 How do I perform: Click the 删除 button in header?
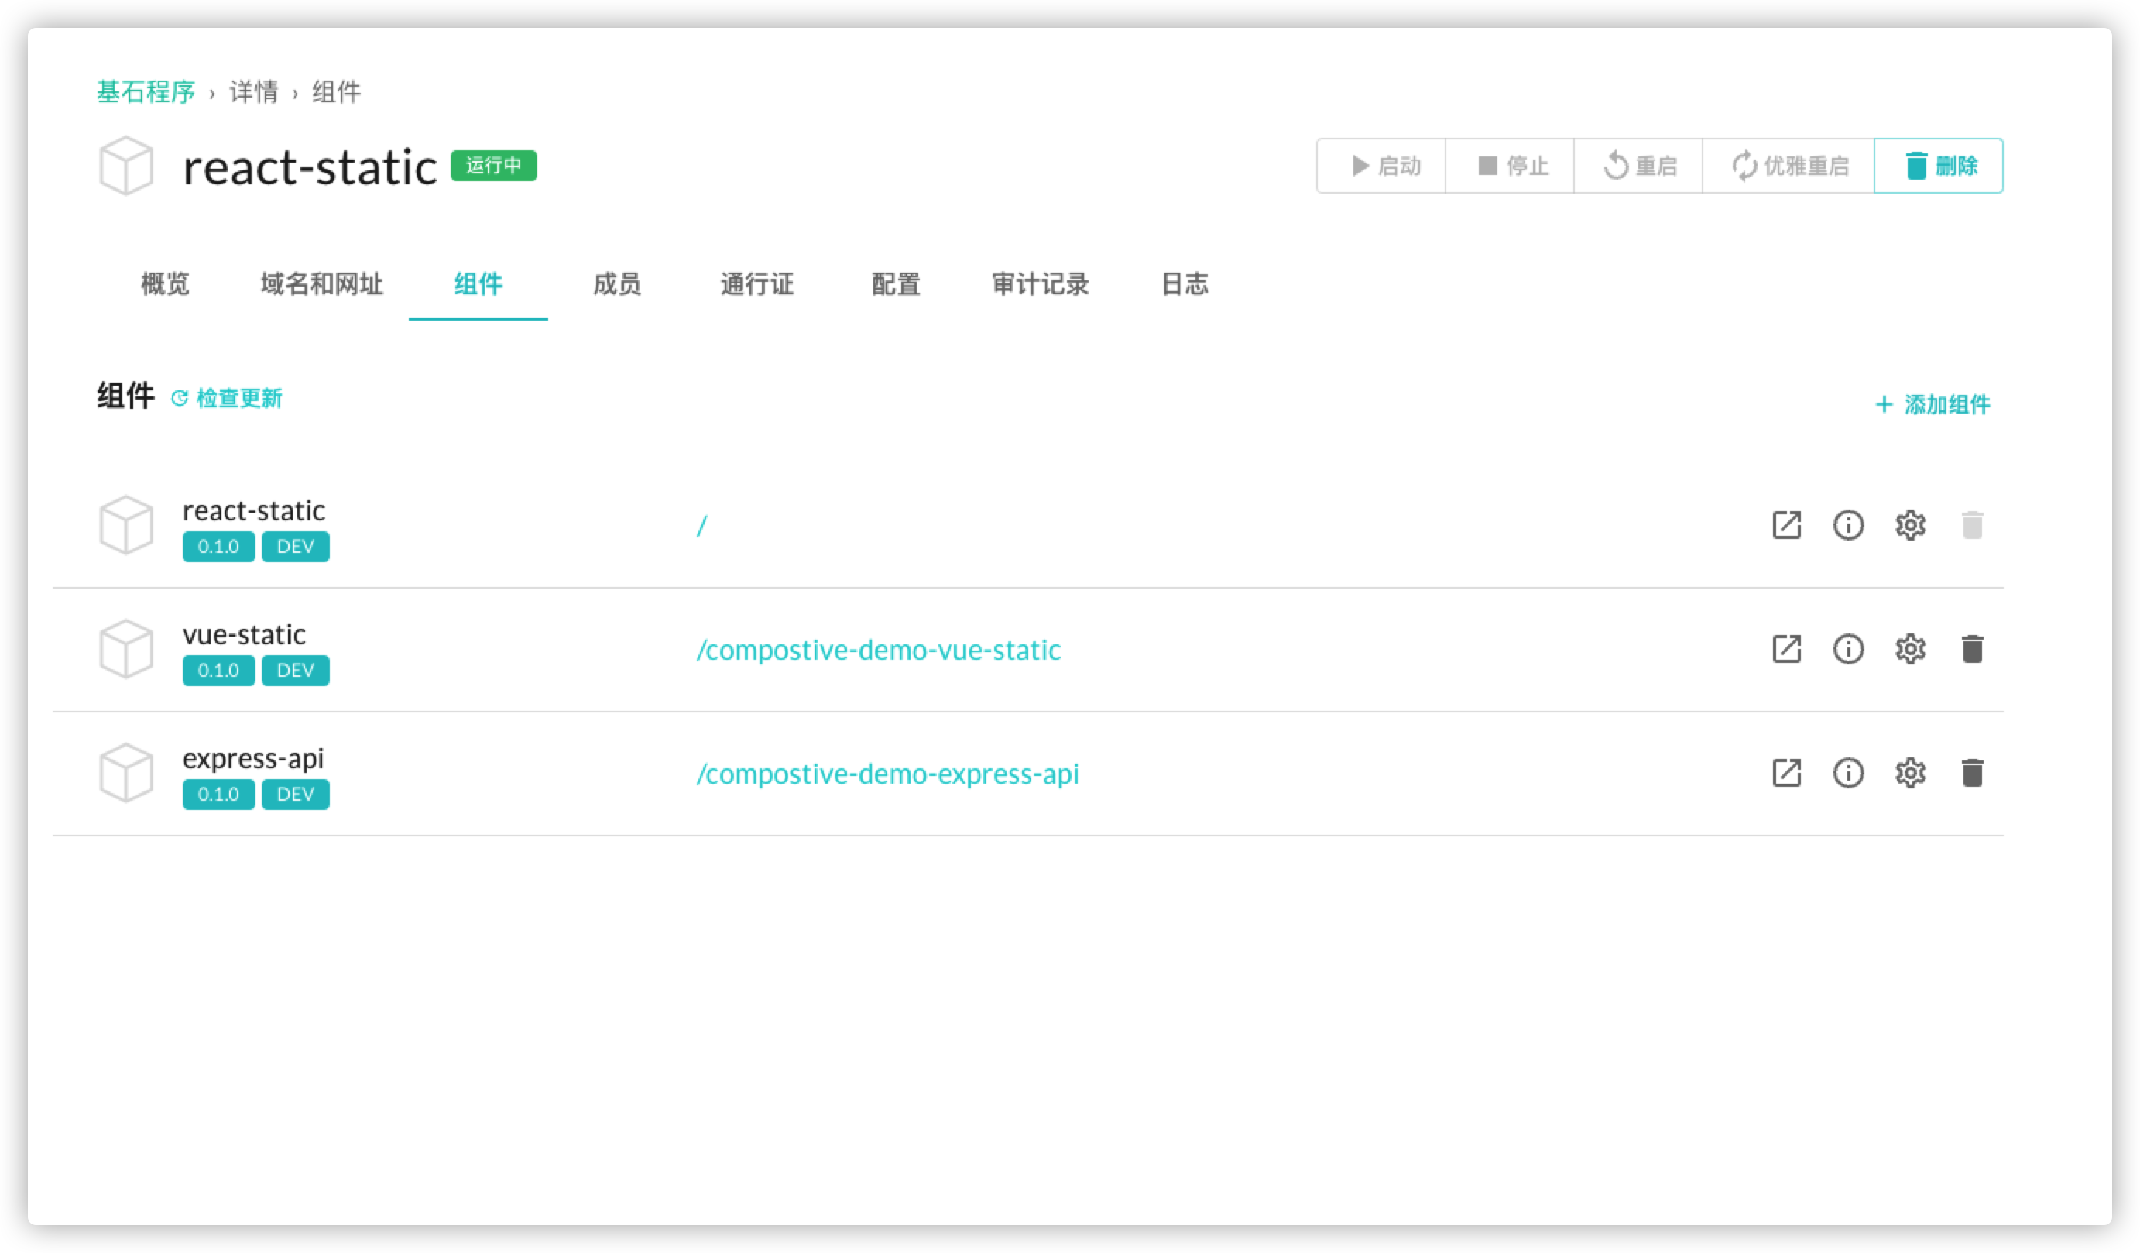(1938, 166)
